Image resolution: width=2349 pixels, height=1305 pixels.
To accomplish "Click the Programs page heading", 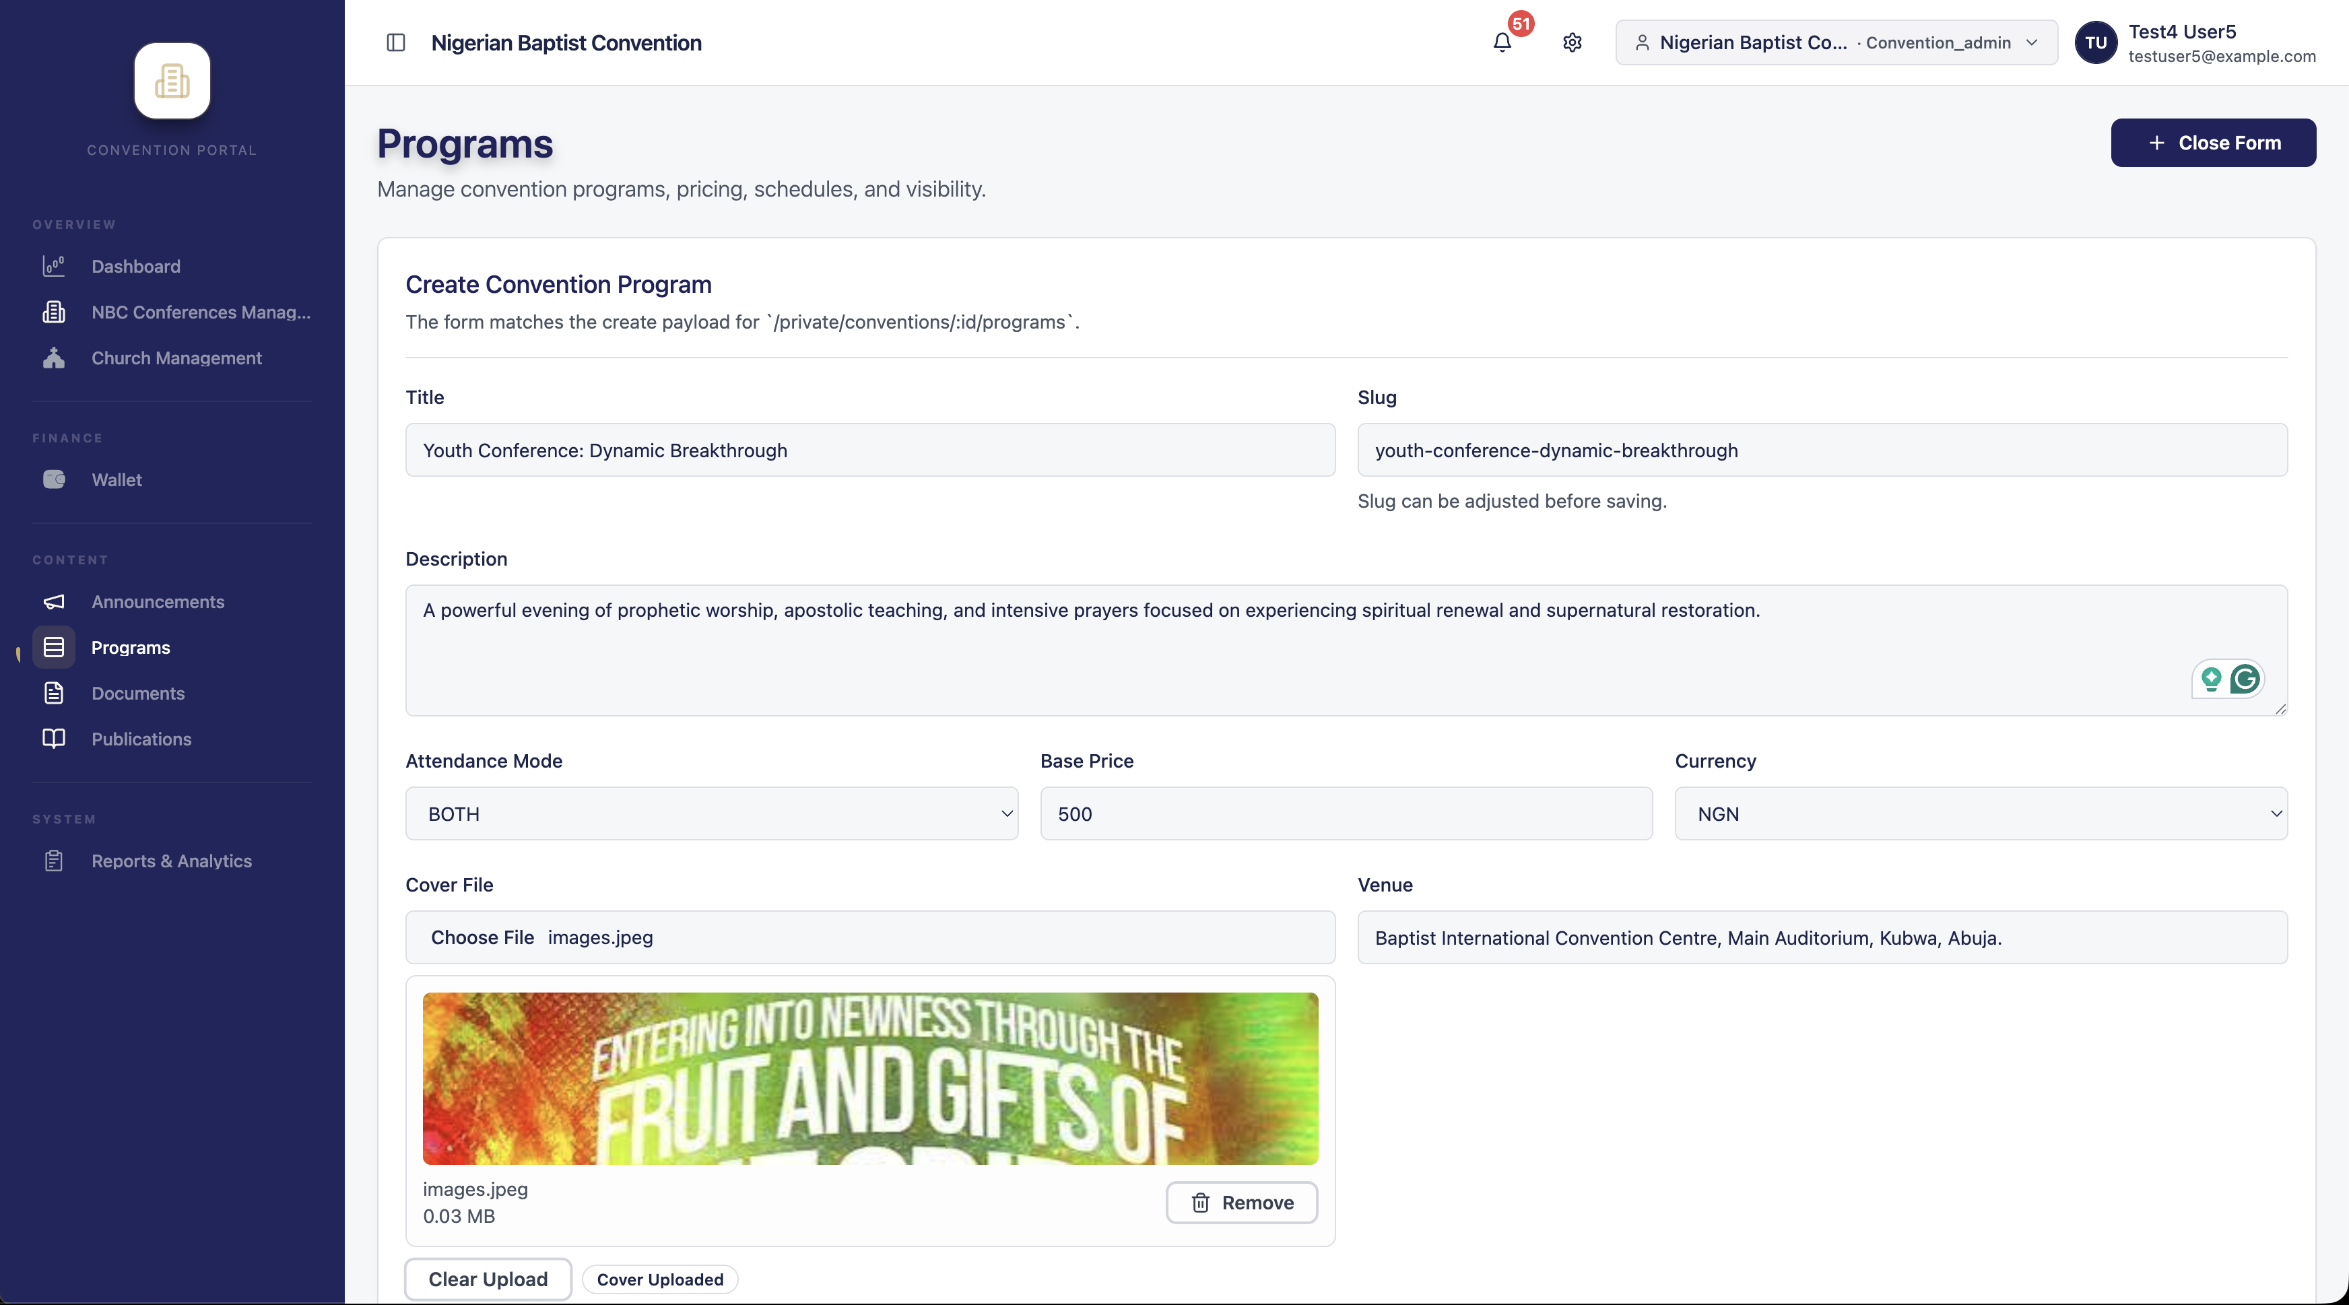I will tap(465, 144).
